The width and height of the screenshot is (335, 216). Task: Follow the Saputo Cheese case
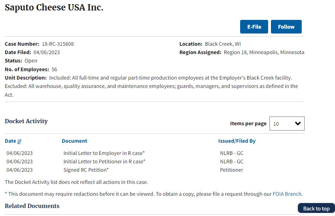coord(286,27)
